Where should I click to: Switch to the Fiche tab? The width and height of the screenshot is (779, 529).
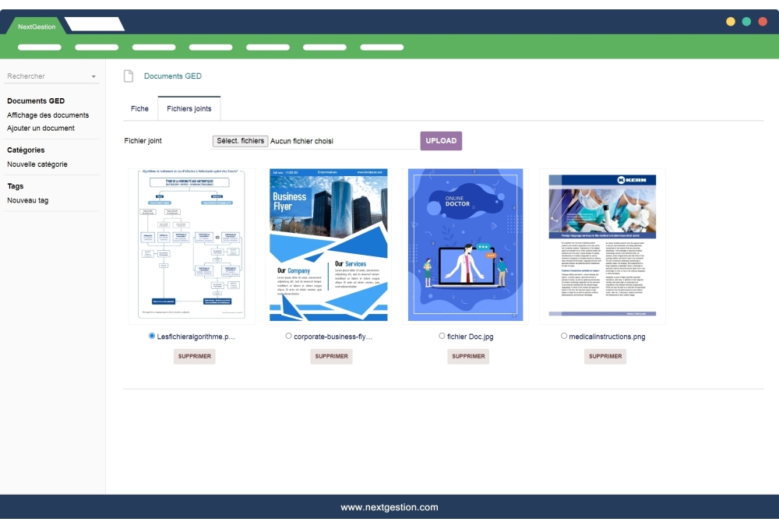coord(139,108)
